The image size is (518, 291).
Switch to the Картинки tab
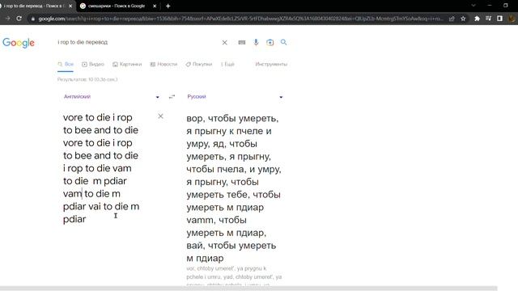(x=127, y=65)
